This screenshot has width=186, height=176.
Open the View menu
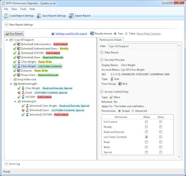[x=14, y=9]
